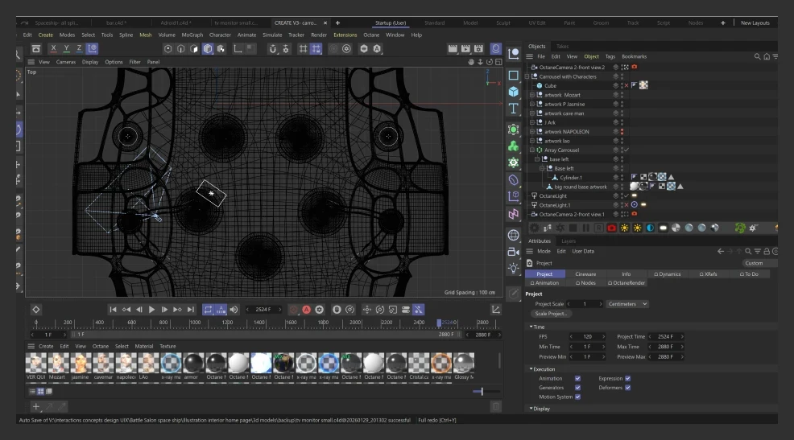The height and width of the screenshot is (440, 794).
Task: Select the Cube primitive tool icon
Action: point(513,92)
